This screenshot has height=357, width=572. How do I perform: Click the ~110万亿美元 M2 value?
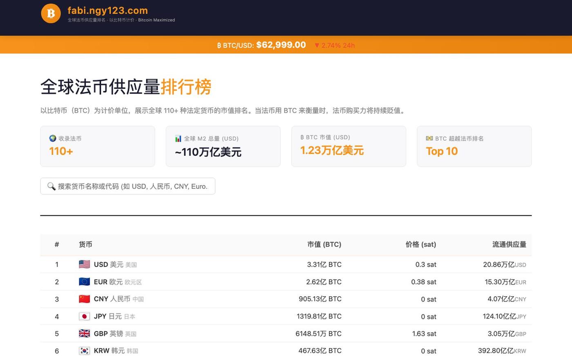coord(208,152)
